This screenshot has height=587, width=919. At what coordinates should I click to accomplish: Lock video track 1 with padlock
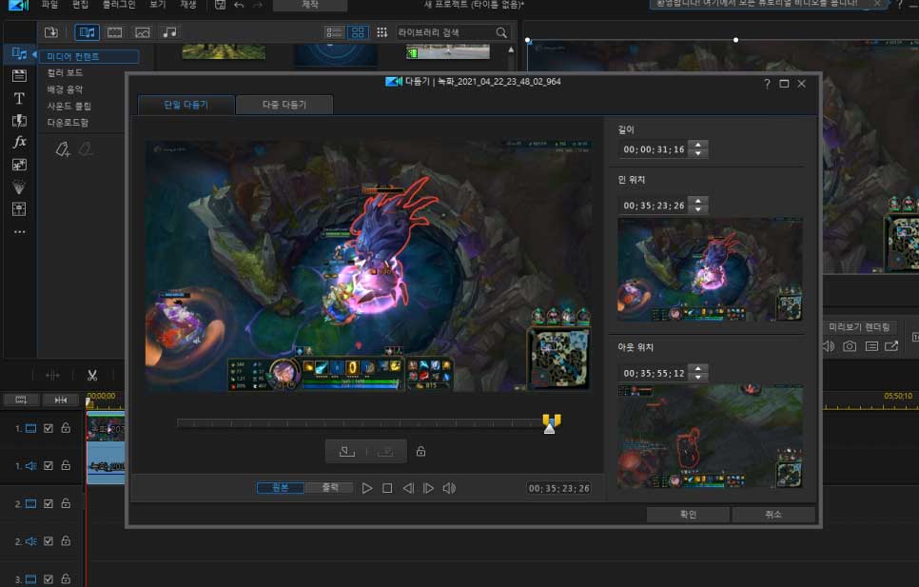point(66,428)
